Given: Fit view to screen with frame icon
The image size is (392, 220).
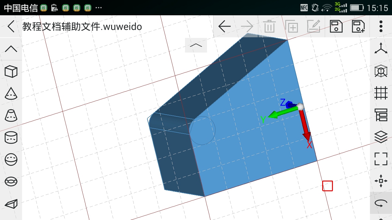Looking at the screenshot, I should [381, 159].
